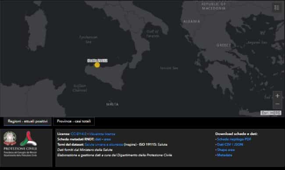Click 'Download schede e dati' heading
The image size is (285, 170).
coord(236,134)
